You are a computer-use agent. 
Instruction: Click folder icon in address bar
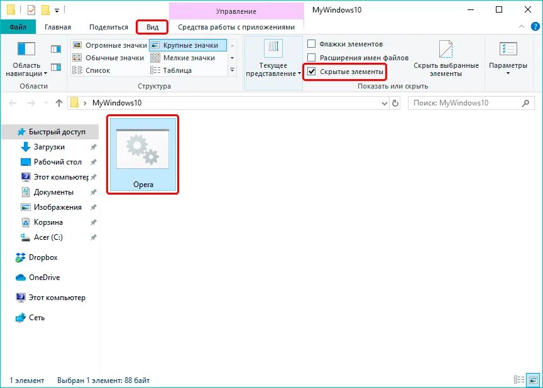point(74,103)
